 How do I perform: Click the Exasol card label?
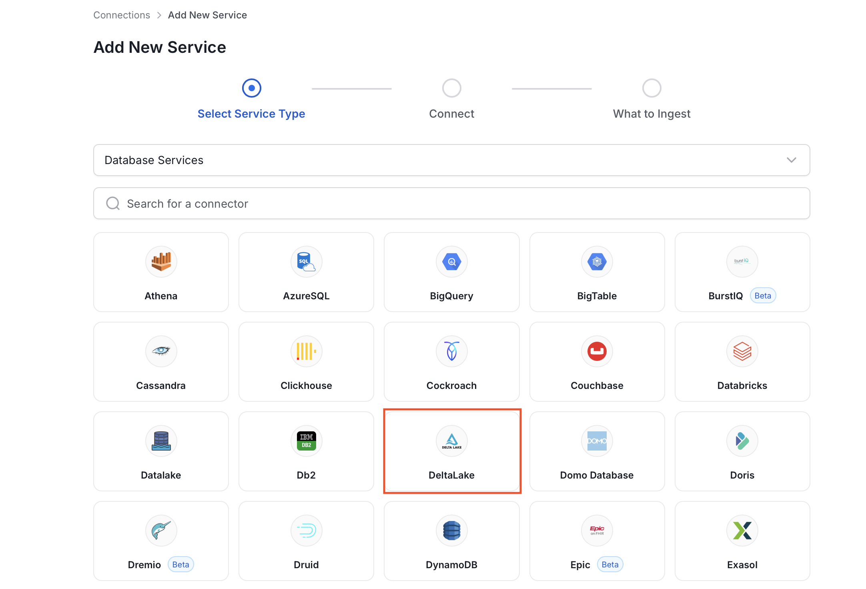[x=742, y=565]
